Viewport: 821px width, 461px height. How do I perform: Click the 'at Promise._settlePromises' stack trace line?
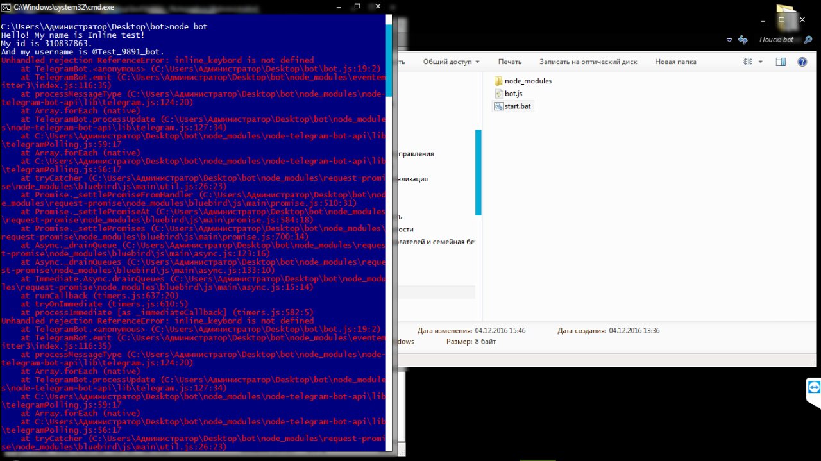192,232
